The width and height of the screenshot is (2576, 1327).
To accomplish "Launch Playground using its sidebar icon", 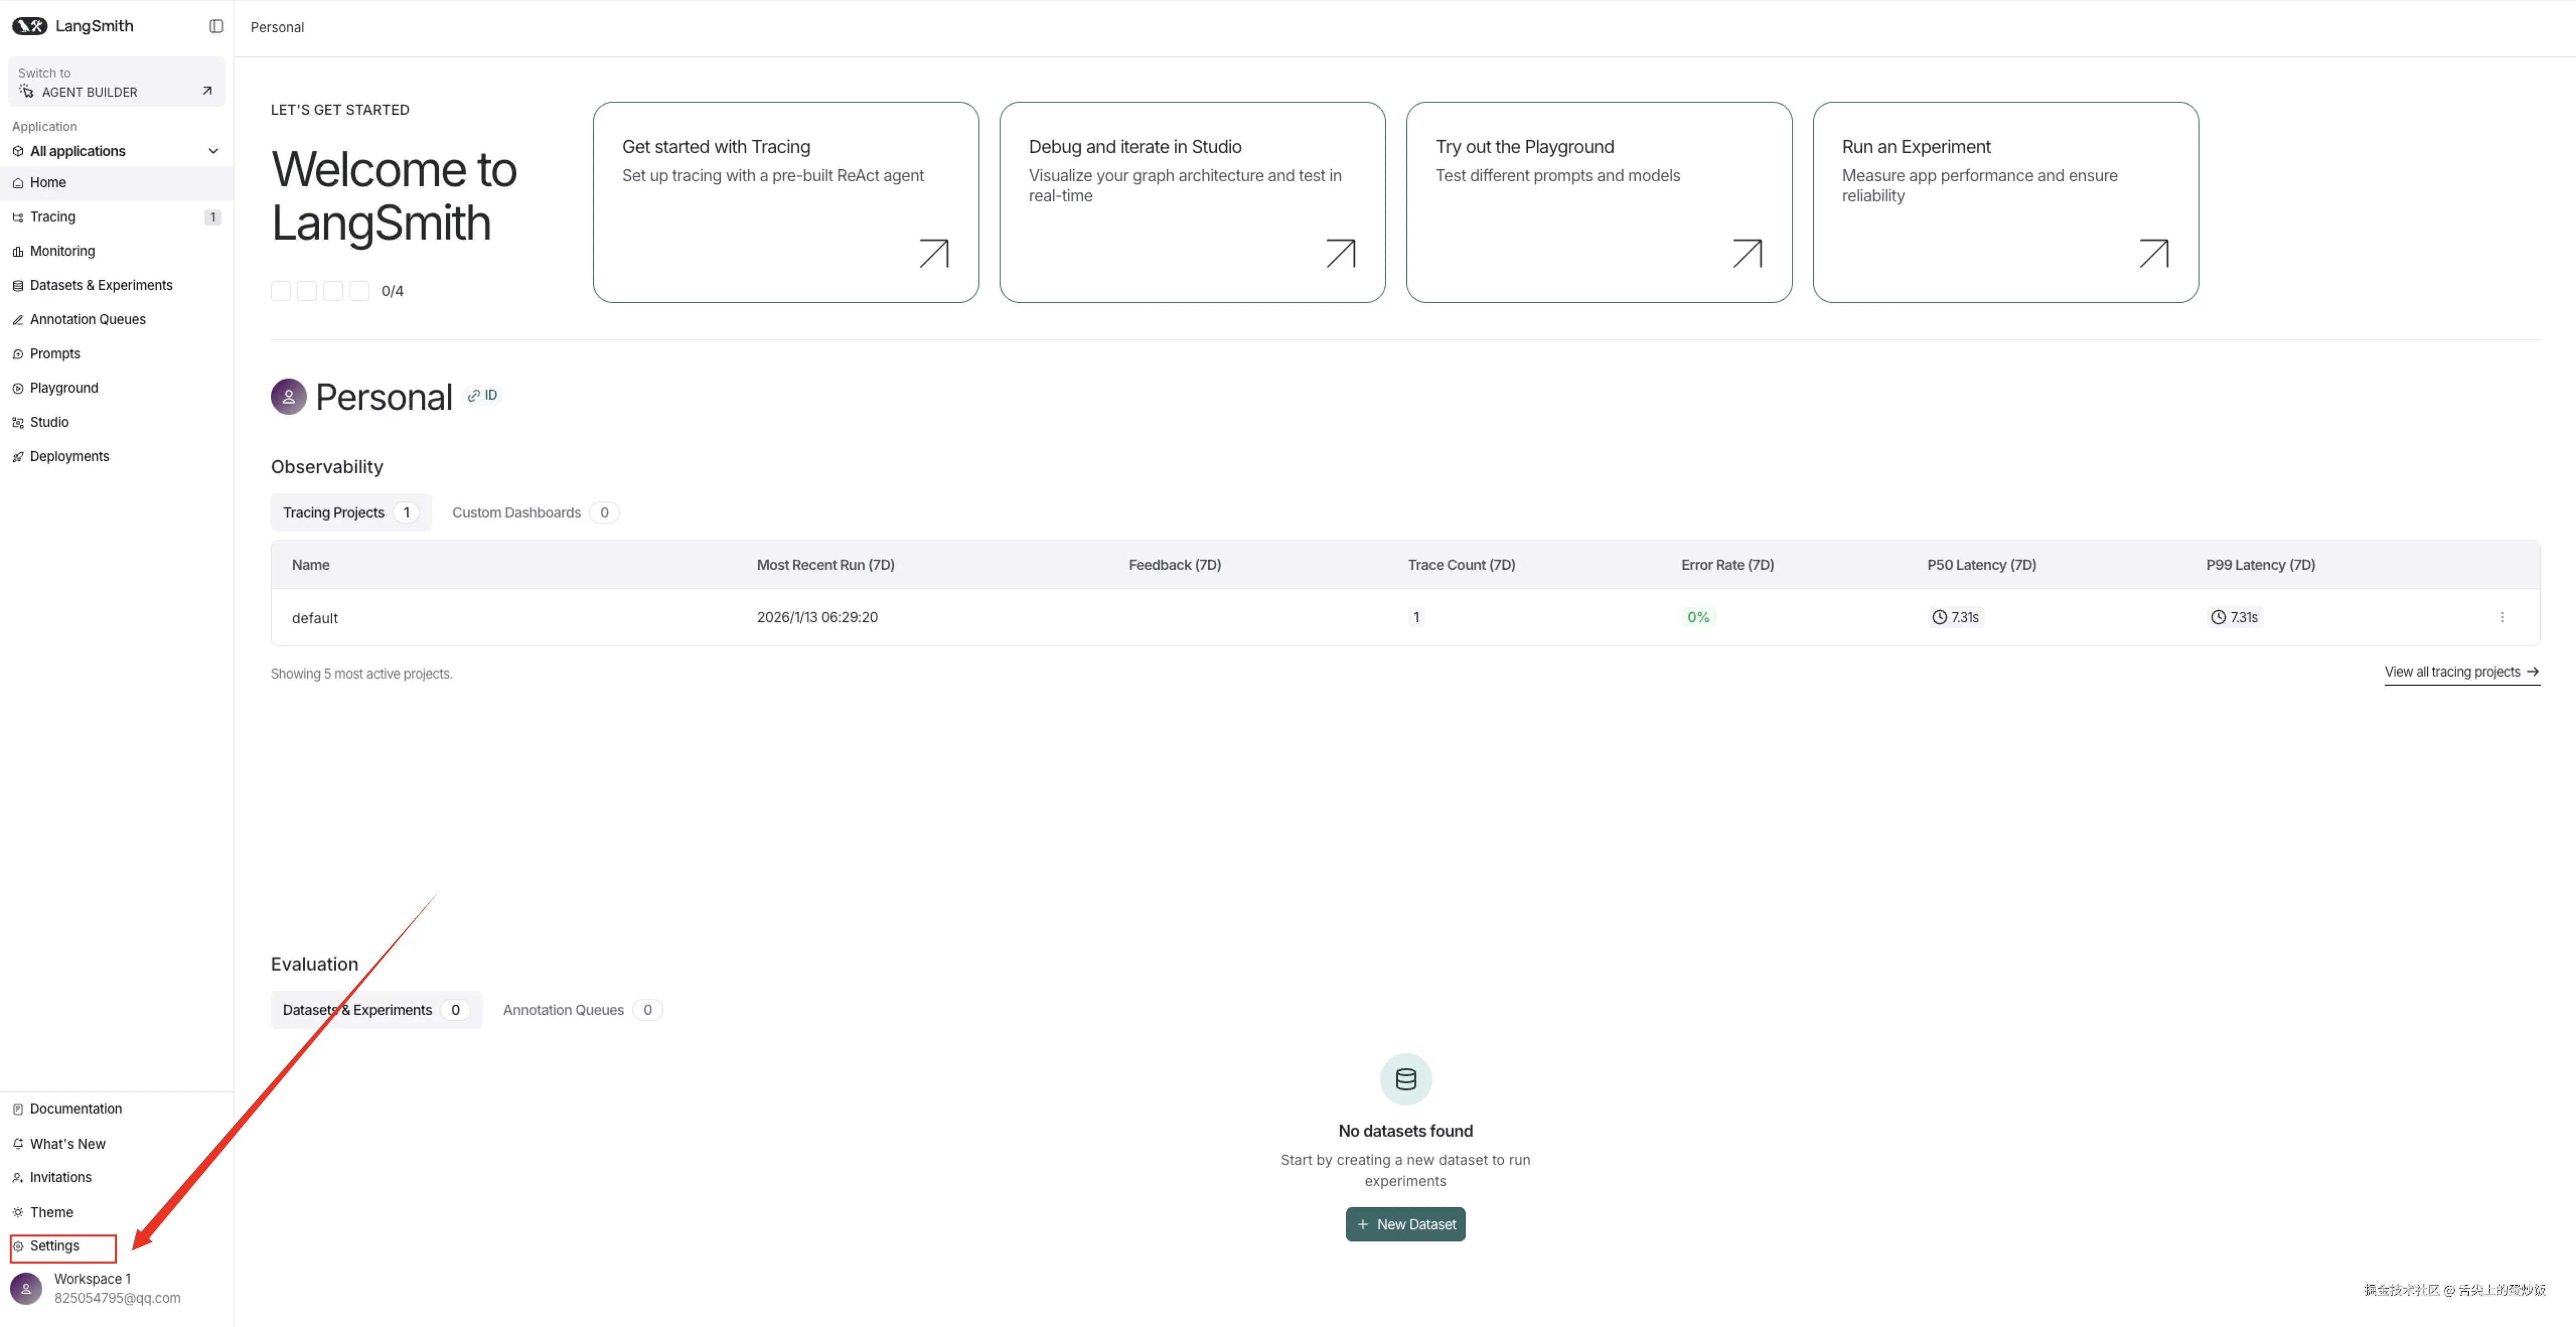I will click(x=18, y=388).
